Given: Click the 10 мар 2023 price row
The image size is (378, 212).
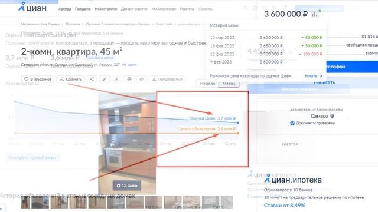Looking at the screenshot, I should (x=266, y=38).
